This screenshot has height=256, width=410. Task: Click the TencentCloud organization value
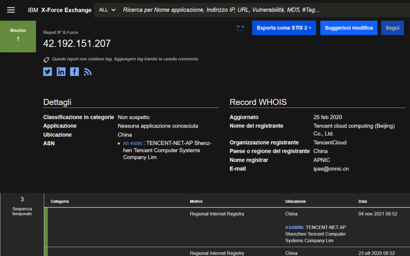[x=330, y=143]
